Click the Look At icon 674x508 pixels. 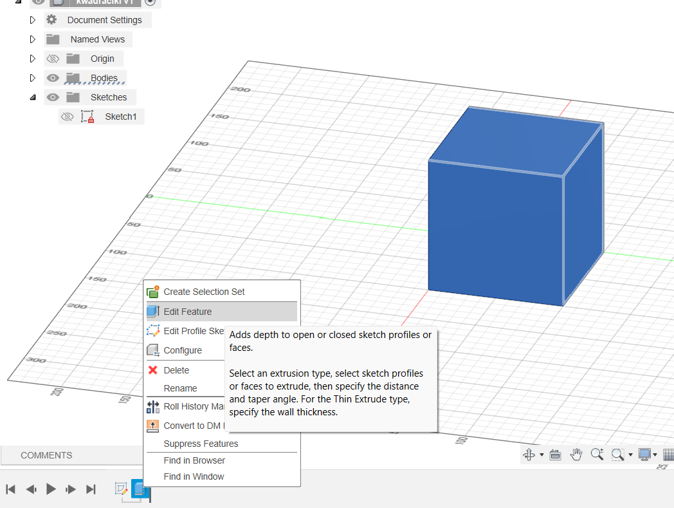(556, 455)
